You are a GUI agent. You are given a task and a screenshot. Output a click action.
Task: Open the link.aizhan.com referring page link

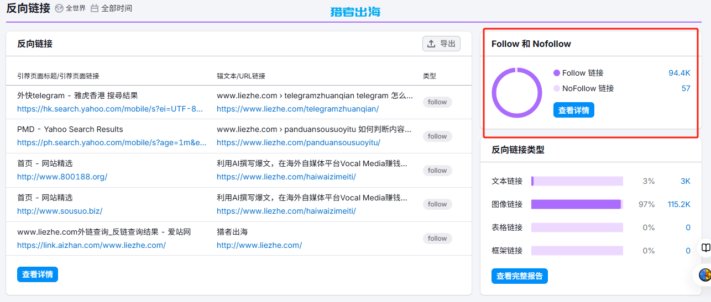(x=91, y=245)
